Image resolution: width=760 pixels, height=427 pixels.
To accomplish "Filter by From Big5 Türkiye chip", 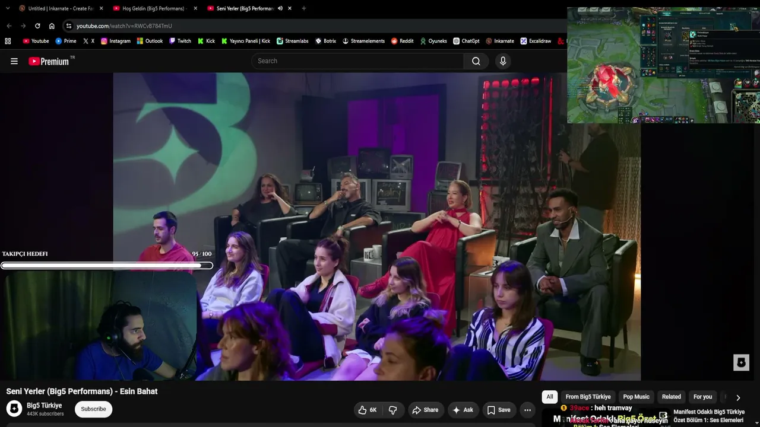I will point(588,397).
